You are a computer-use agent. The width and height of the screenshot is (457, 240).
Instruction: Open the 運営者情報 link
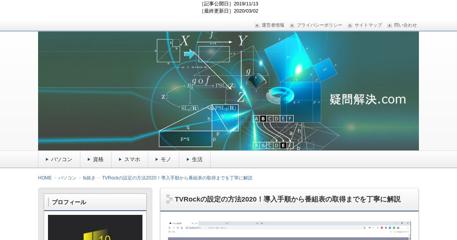pos(273,25)
